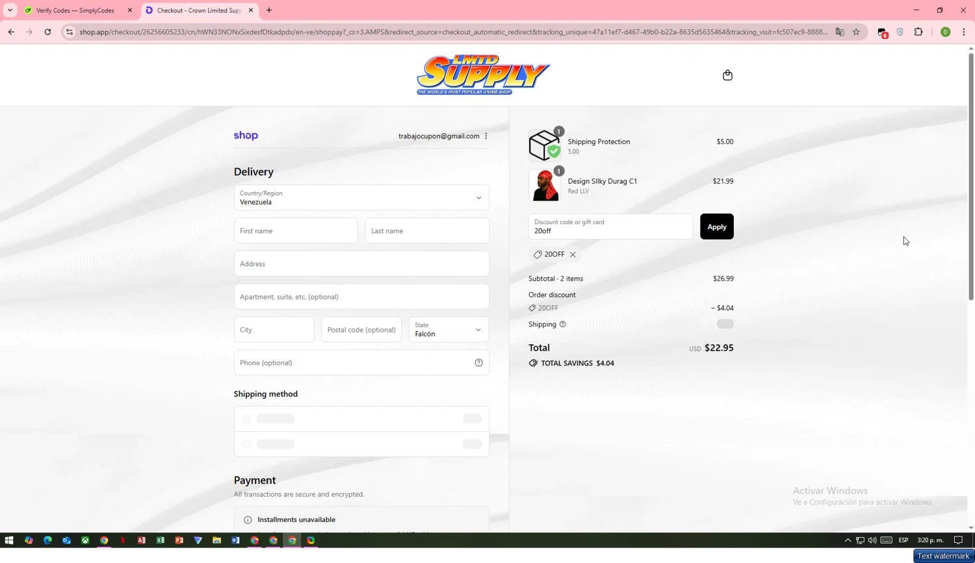Click the Postal code field
The height and width of the screenshot is (563, 975).
(x=361, y=330)
